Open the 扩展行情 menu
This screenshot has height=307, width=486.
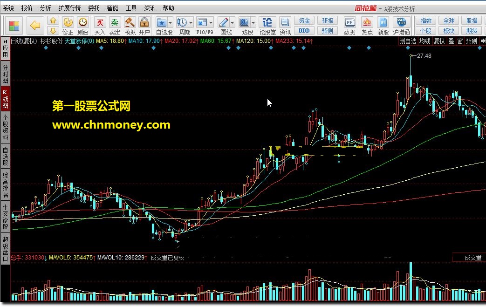pos(70,8)
